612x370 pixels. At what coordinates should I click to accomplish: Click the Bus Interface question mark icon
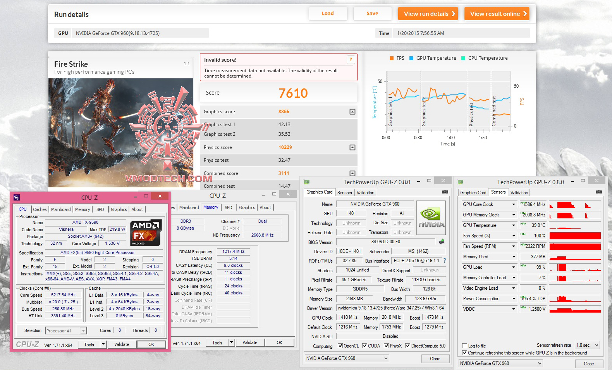point(445,261)
